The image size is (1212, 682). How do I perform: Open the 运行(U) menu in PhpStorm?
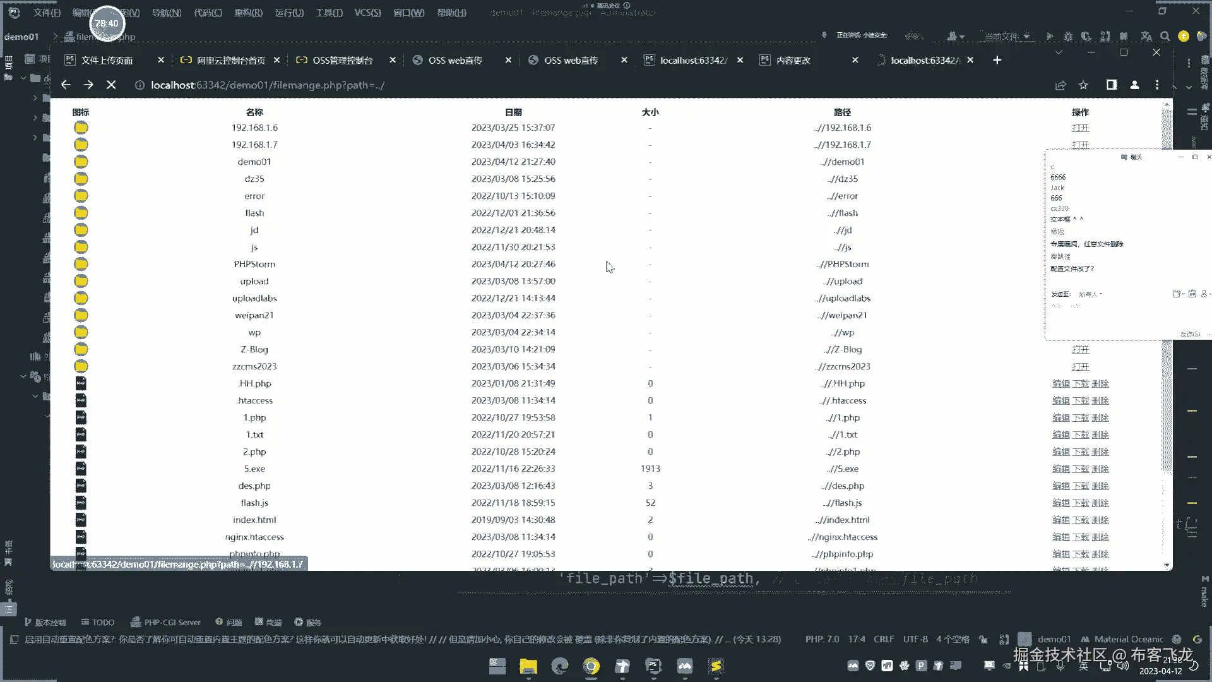[x=289, y=13]
